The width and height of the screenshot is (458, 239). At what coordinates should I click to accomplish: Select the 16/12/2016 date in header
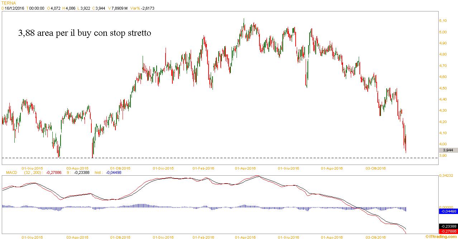click(14, 8)
